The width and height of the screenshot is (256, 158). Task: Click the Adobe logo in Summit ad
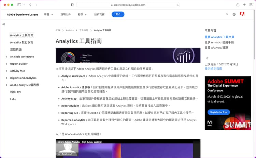[x=210, y=123]
